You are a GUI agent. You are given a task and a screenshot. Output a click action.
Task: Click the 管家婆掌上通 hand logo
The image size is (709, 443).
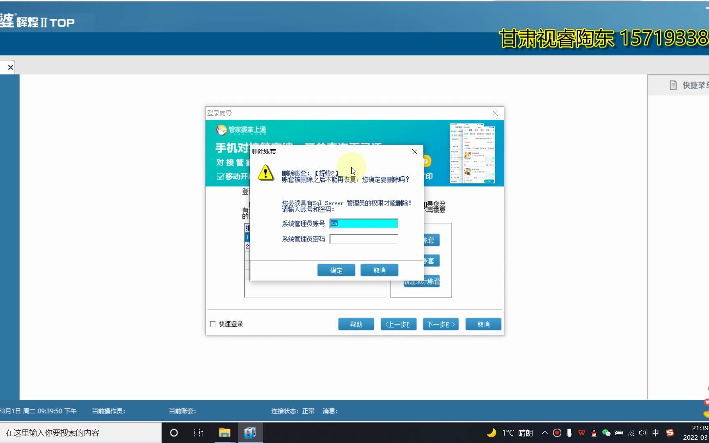click(221, 130)
